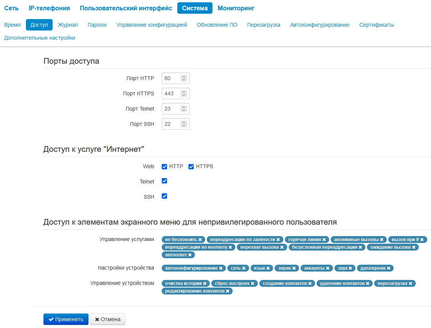Image resolution: width=431 pixels, height=328 pixels.
Task: Select the Система main menu
Action: (195, 8)
